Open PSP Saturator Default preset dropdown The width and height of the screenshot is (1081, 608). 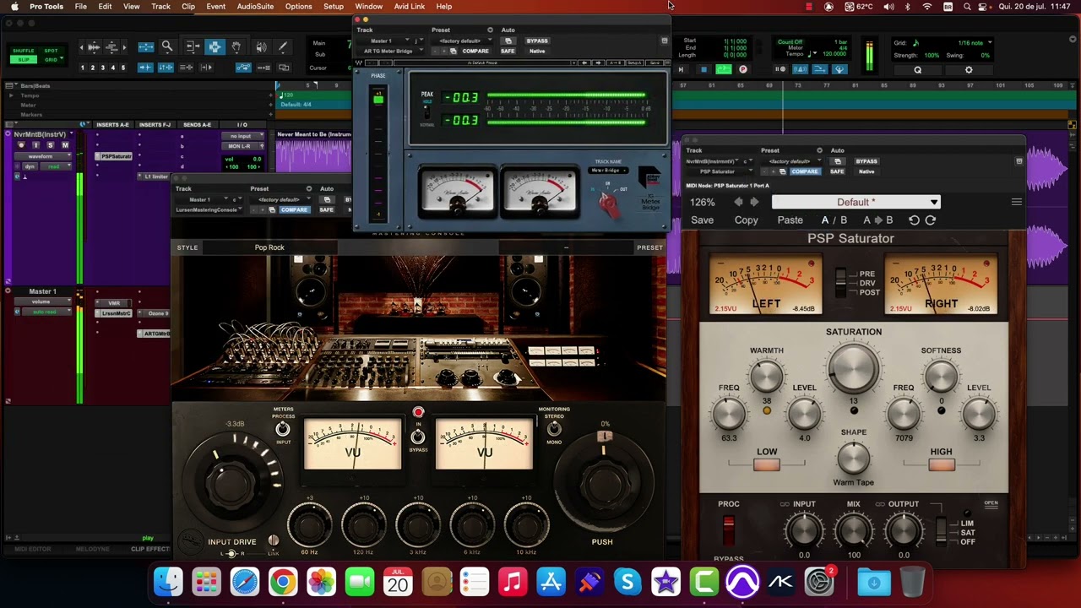tap(856, 202)
